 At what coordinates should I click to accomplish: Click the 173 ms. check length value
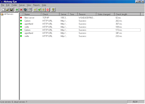coord(119,30)
